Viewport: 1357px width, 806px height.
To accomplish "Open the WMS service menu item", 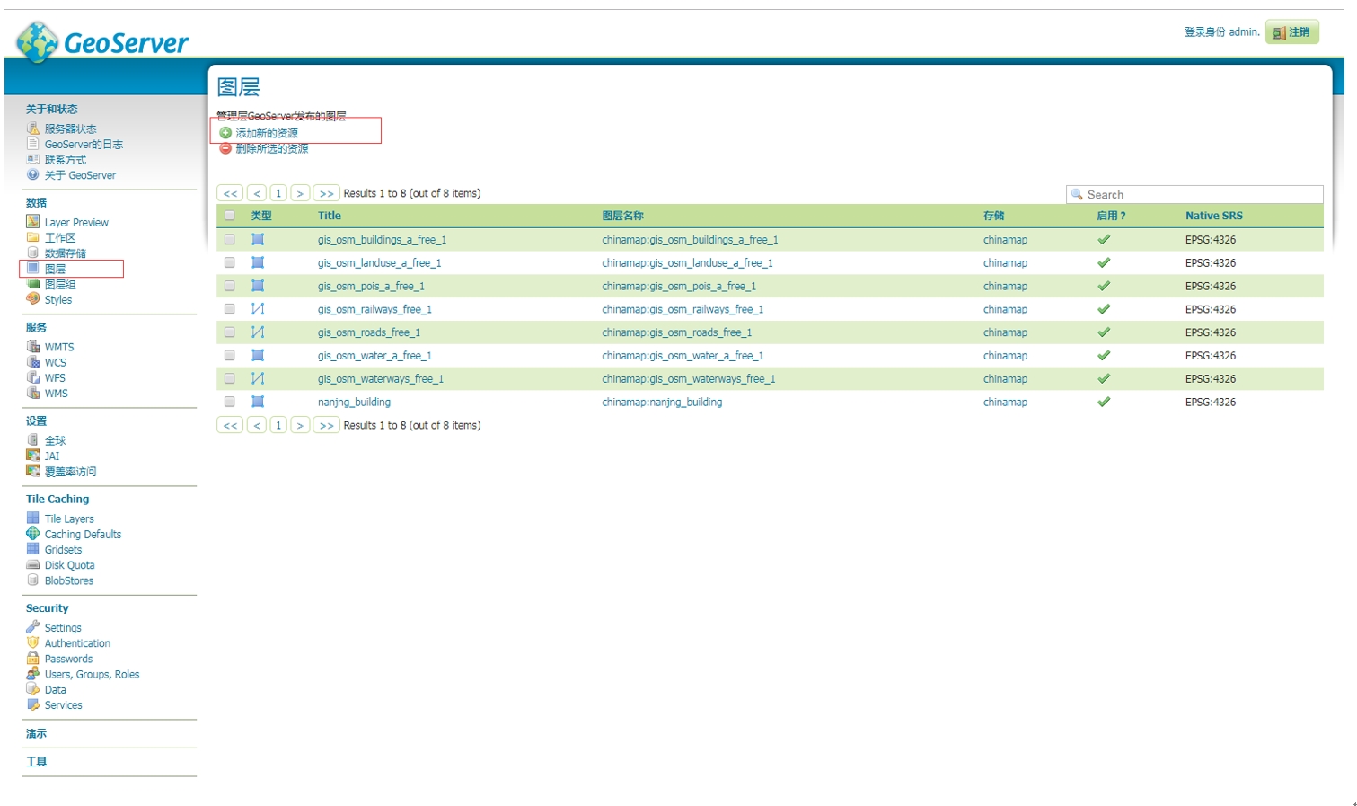I will pyautogui.click(x=56, y=394).
